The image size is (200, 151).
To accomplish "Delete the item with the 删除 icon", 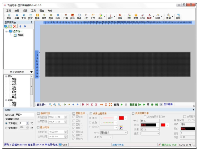I will click(x=120, y=16).
